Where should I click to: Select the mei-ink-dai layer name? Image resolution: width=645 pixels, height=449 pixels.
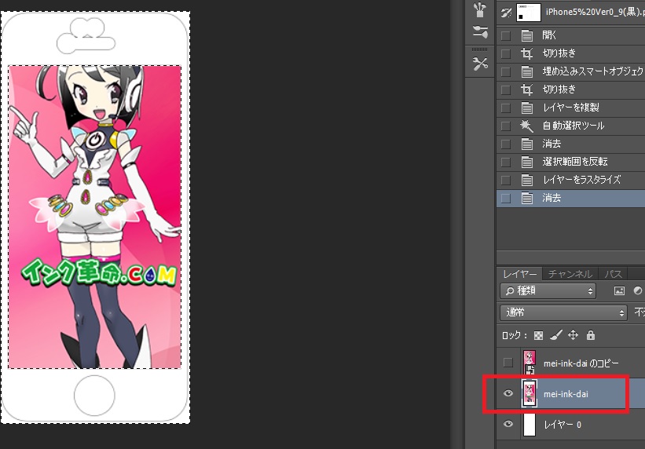pyautogui.click(x=566, y=394)
